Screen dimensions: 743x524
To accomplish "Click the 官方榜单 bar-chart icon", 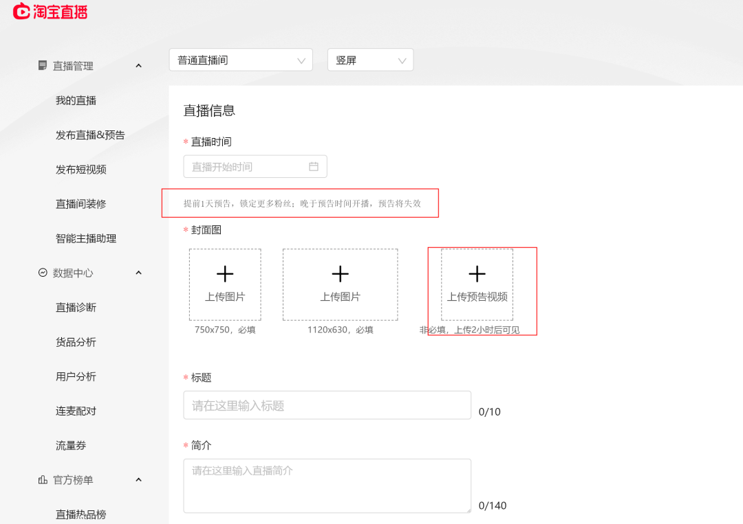I will click(x=43, y=480).
